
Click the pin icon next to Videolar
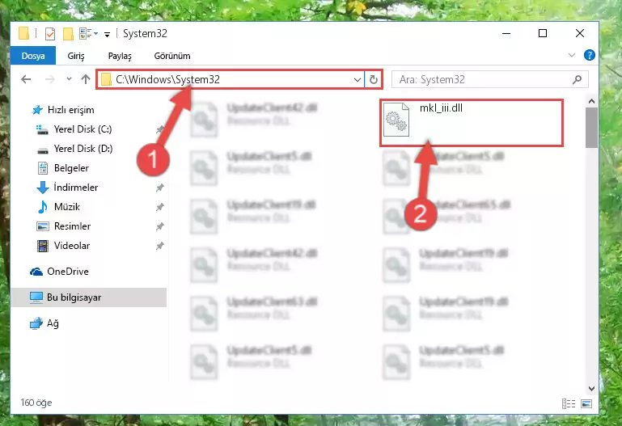[159, 246]
